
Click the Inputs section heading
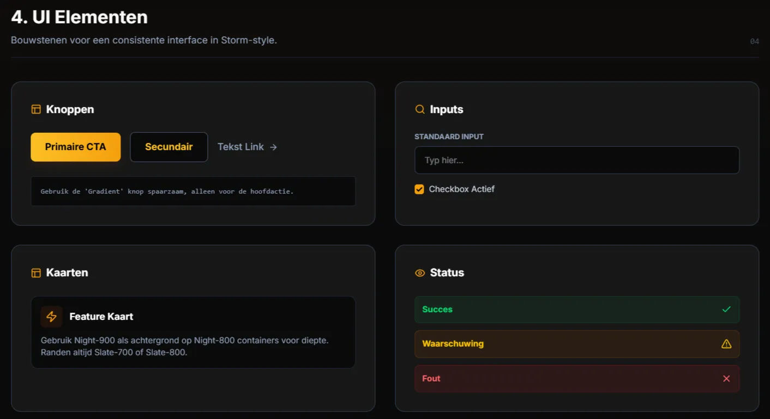coord(447,109)
